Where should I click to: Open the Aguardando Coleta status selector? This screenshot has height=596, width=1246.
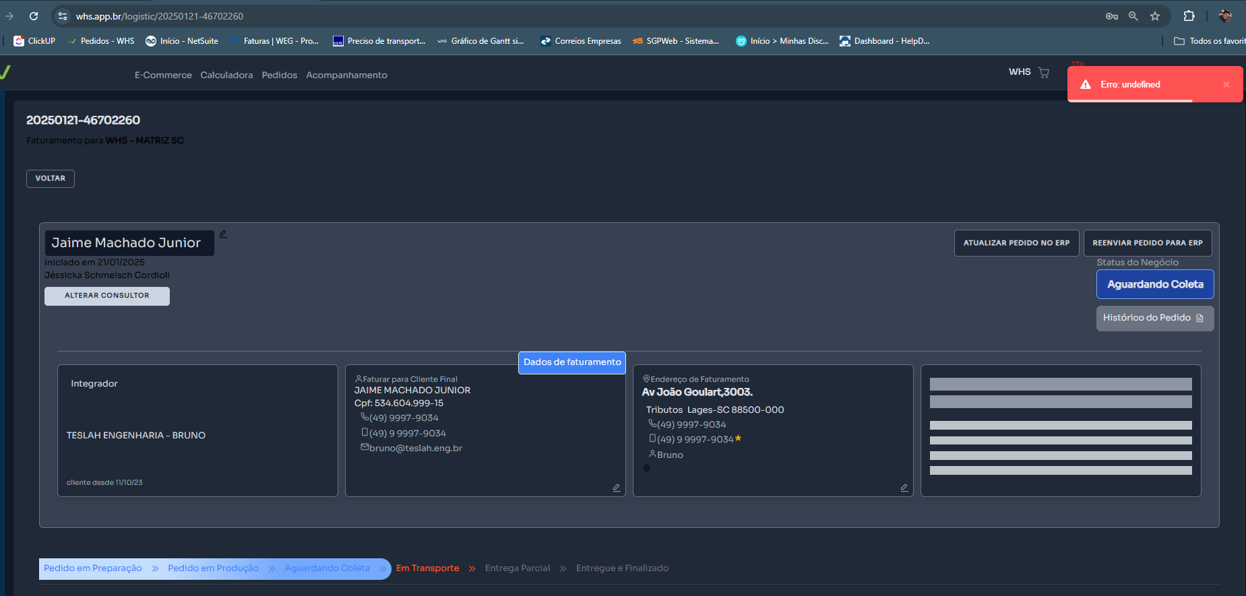tap(1154, 284)
